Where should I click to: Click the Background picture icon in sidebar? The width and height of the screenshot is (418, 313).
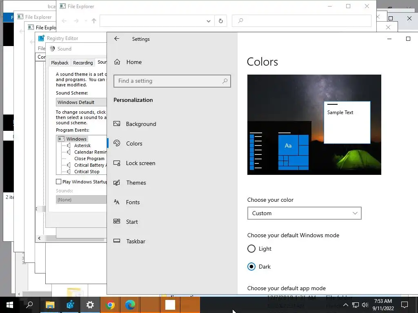(117, 124)
